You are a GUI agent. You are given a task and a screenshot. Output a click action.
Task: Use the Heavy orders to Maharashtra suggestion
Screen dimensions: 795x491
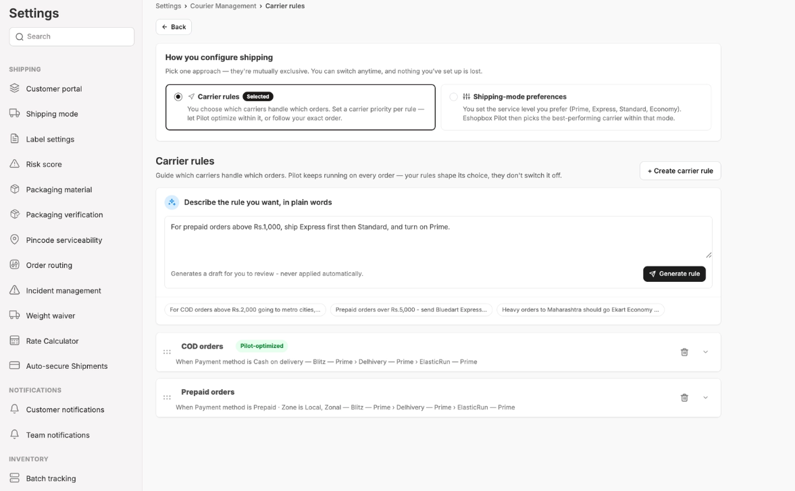click(580, 310)
